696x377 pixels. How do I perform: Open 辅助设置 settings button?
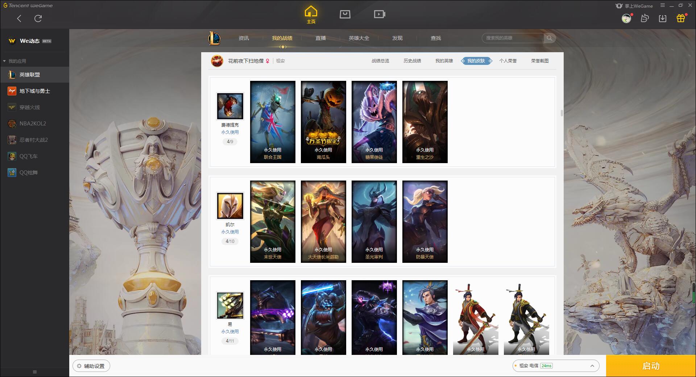tap(91, 366)
